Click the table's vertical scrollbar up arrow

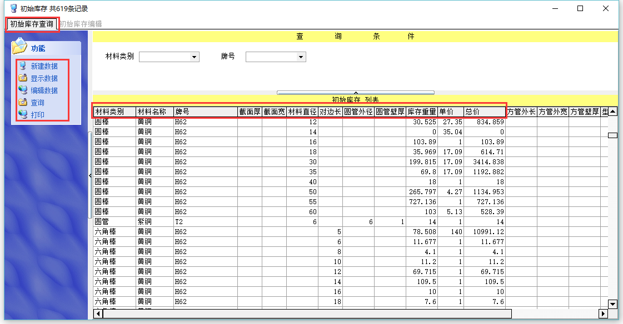(612, 112)
